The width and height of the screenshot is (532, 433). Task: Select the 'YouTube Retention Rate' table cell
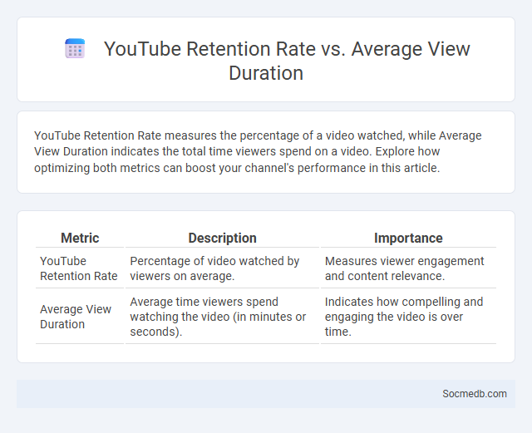(x=80, y=268)
